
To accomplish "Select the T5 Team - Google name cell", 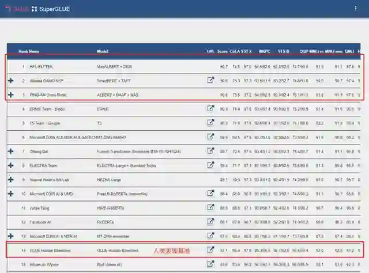I will pyautogui.click(x=45, y=123).
